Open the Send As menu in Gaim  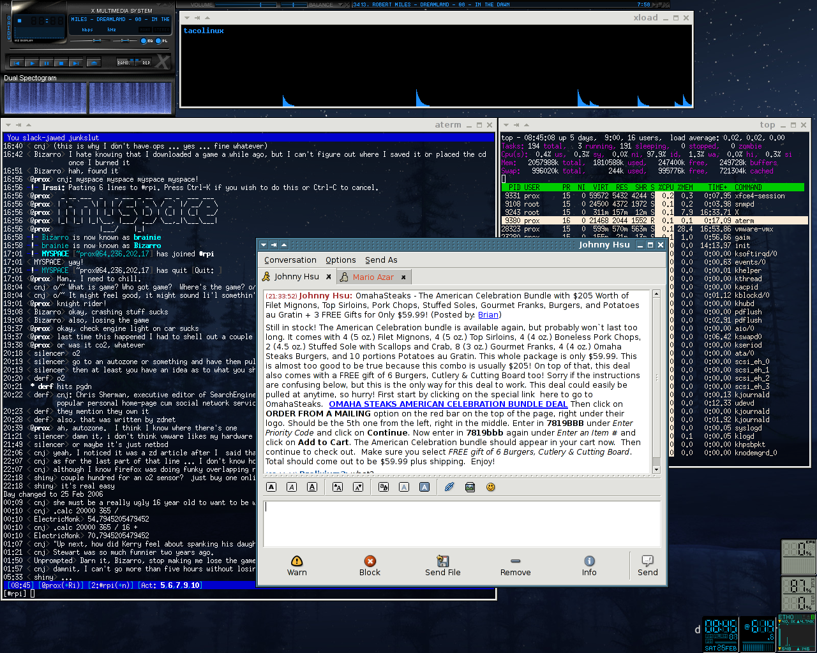pyautogui.click(x=381, y=260)
